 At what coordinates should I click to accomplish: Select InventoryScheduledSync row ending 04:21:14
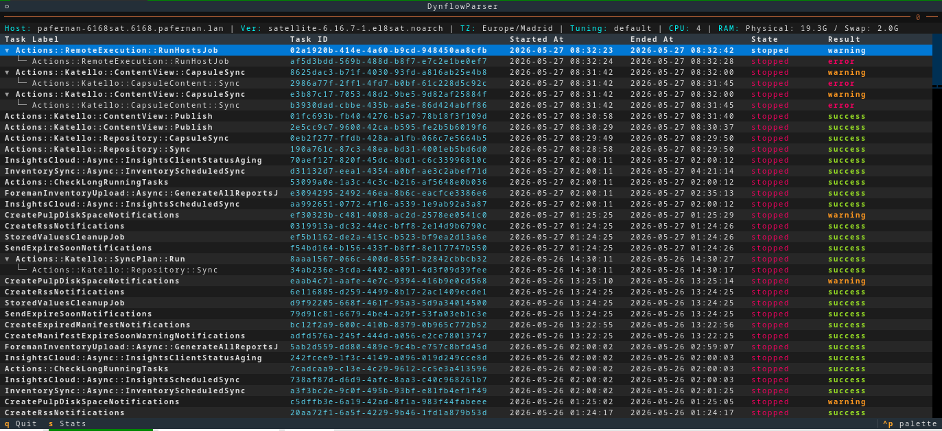[x=467, y=171]
